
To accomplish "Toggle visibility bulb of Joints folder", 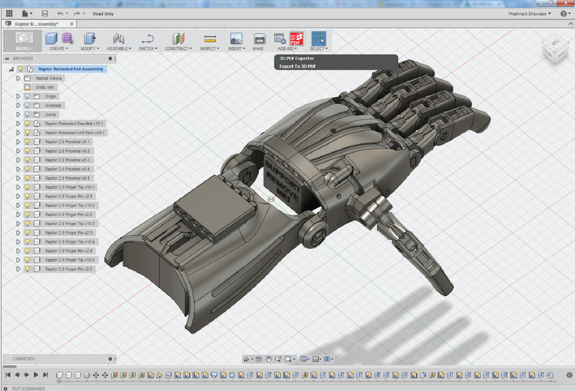I will click(x=27, y=115).
